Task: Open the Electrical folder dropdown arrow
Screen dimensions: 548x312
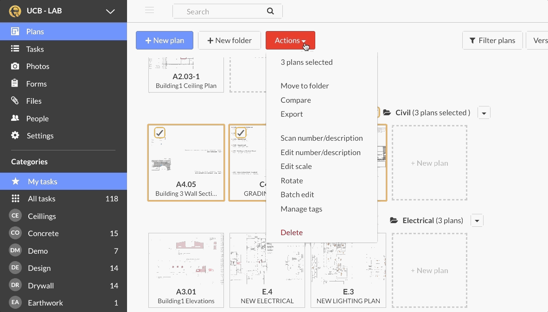Action: tap(477, 221)
